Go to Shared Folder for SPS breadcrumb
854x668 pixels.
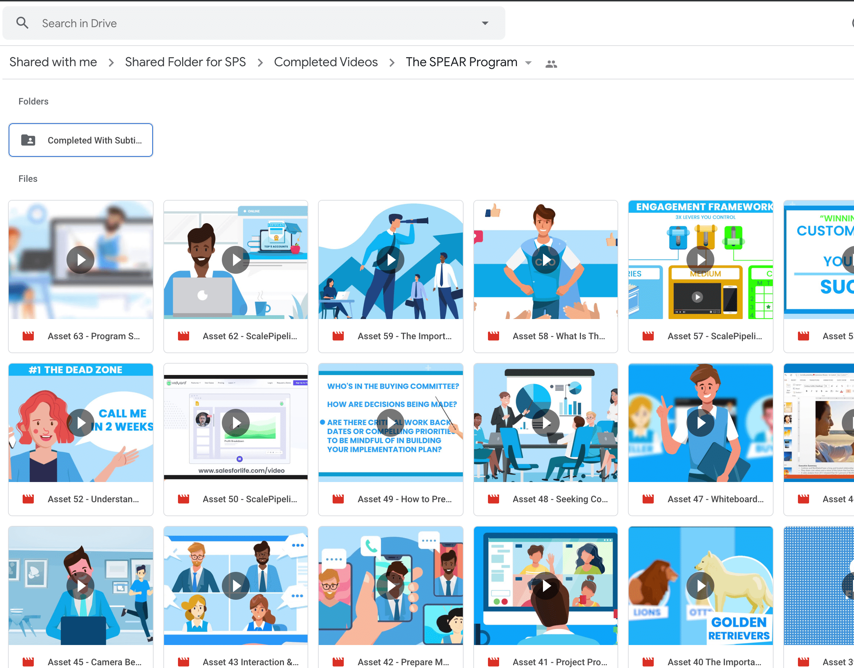185,62
